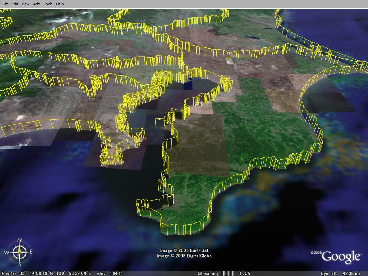Click the W letter on the compass
Viewport: 368px width, 276px height.
coord(6,253)
